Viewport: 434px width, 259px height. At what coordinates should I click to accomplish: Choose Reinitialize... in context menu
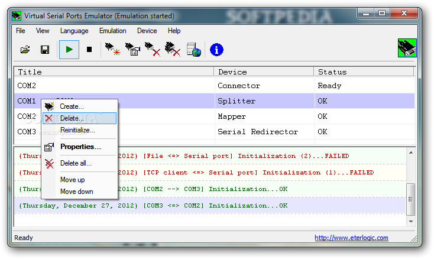click(x=79, y=130)
